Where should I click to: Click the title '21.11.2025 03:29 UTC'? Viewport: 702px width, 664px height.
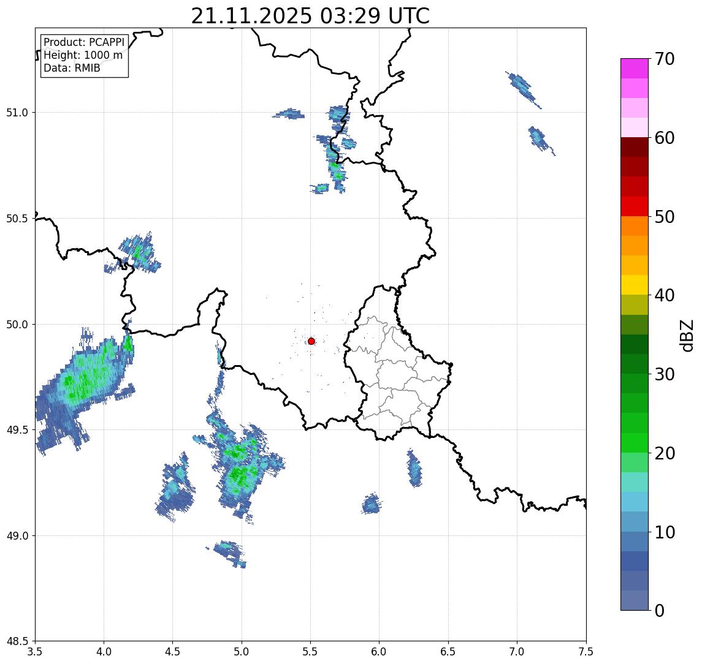tap(310, 16)
